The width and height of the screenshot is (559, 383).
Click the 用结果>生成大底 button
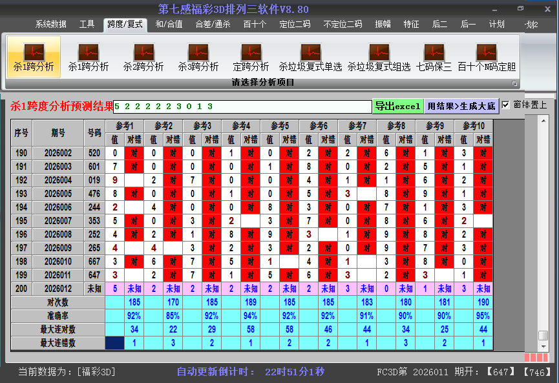(x=461, y=106)
